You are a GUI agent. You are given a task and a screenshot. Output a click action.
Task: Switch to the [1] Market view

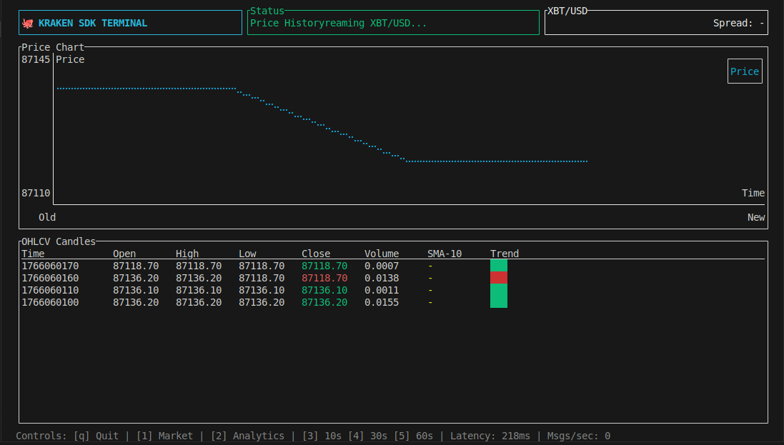pyautogui.click(x=164, y=436)
